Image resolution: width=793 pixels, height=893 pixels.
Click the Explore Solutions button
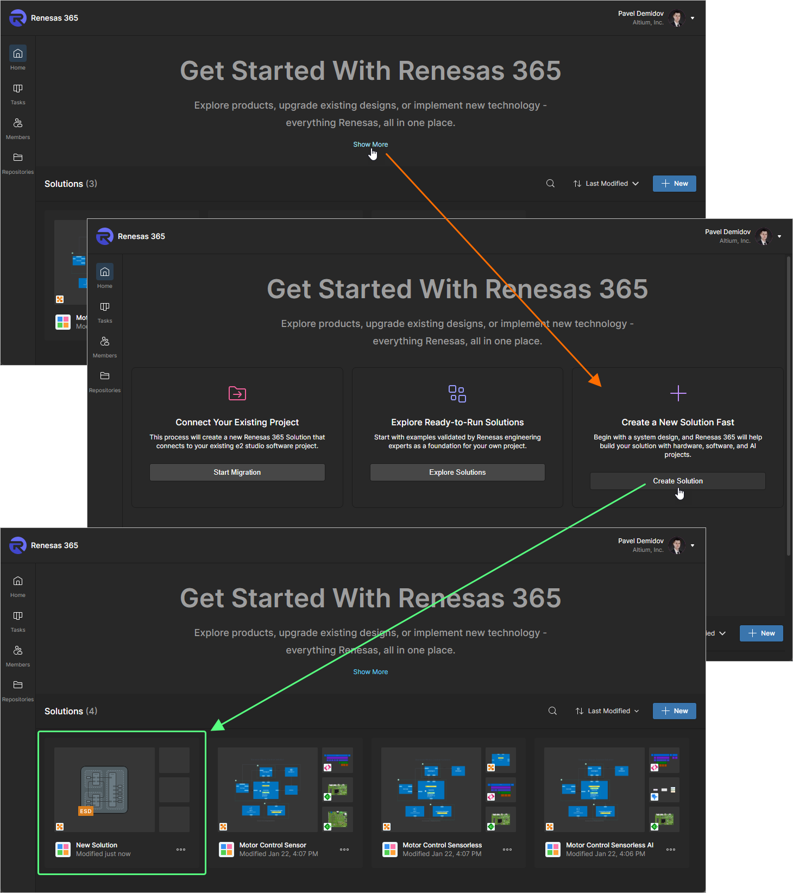[457, 473]
